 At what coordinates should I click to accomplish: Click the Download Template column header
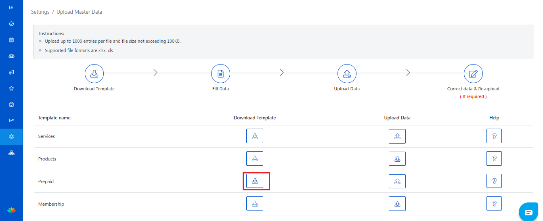(x=255, y=118)
